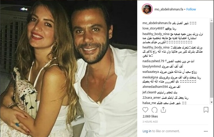Image resolution: width=214 pixels, height=137 pixels.
Task: Open mo_abdelrahman.fa username in header
Action: pyautogui.click(x=169, y=9)
